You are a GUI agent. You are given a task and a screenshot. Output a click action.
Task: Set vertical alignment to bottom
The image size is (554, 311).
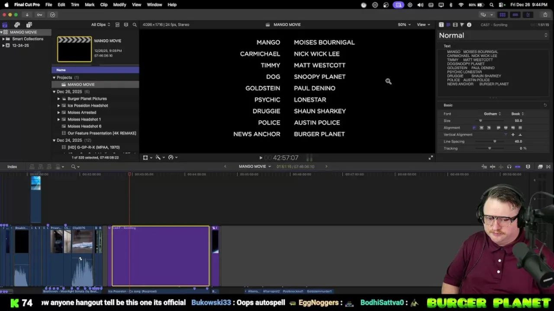520,135
